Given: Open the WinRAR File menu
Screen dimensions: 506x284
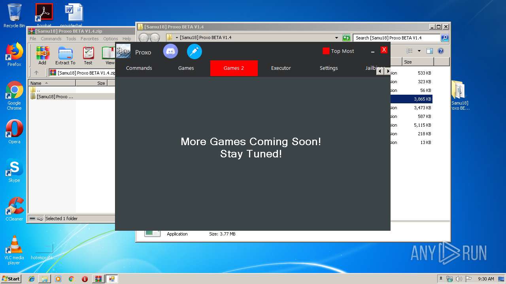Looking at the screenshot, I should coord(33,39).
